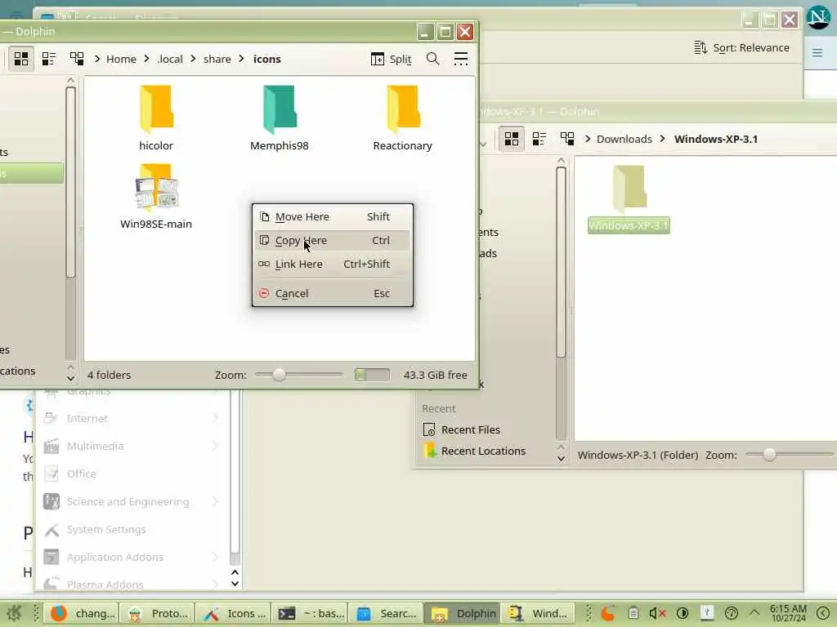The width and height of the screenshot is (837, 627).
Task: Switch to 'Proto...' taskbar entry
Action: tap(157, 614)
